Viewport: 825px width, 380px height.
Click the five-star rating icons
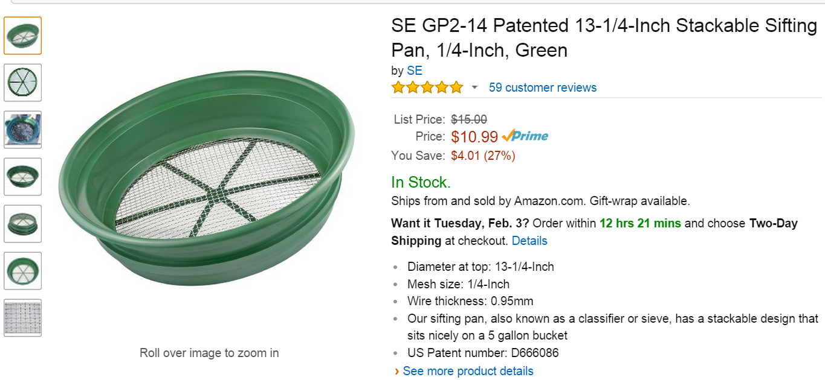pyautogui.click(x=427, y=87)
